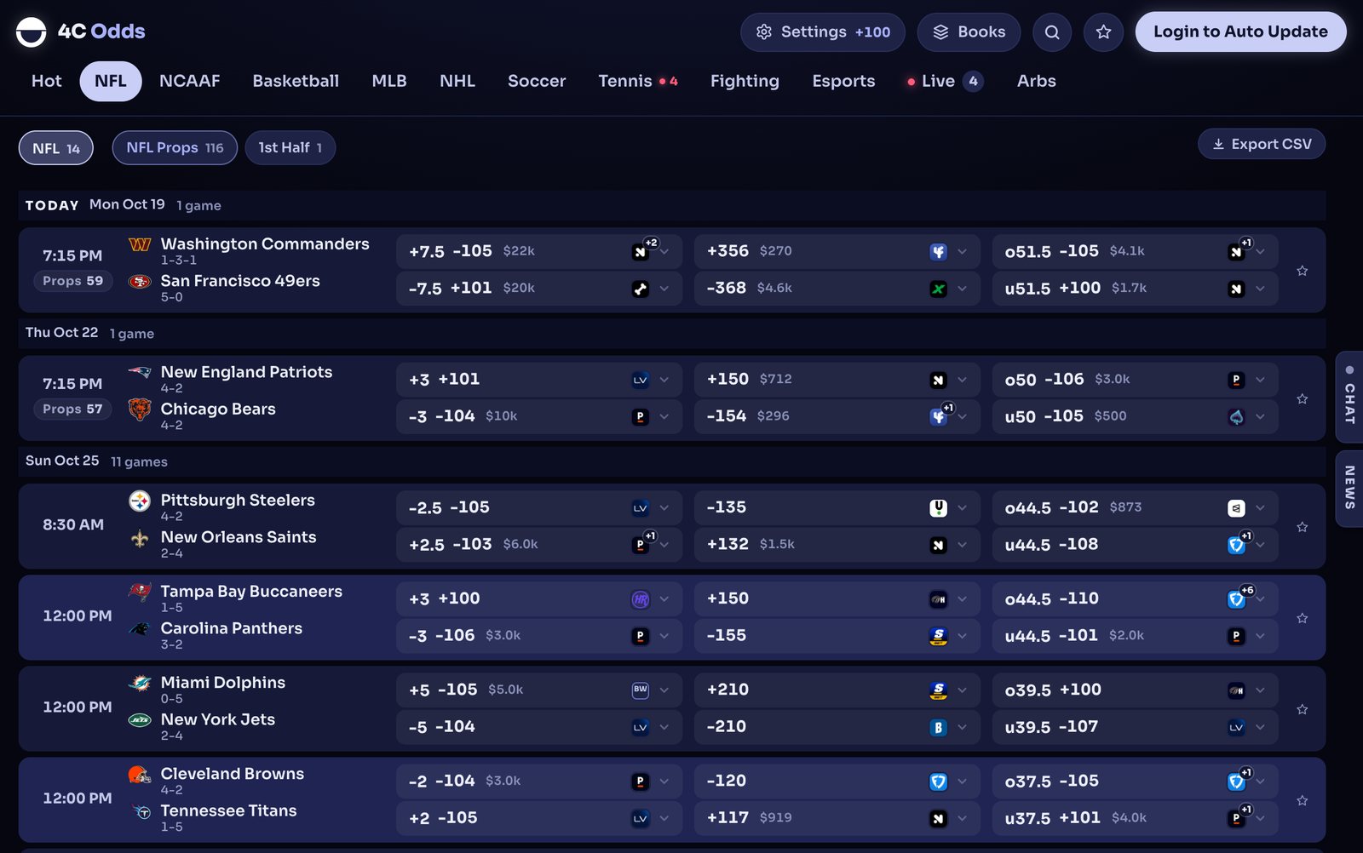This screenshot has height=853, width=1363.
Task: Go to the Tennis tab
Action: pos(638,81)
